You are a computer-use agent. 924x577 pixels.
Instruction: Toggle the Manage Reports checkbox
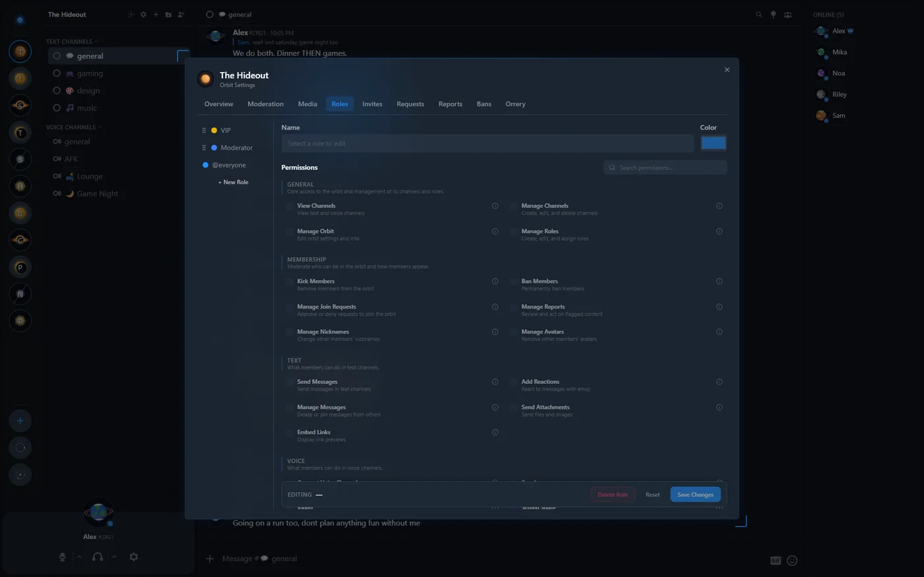tap(514, 307)
